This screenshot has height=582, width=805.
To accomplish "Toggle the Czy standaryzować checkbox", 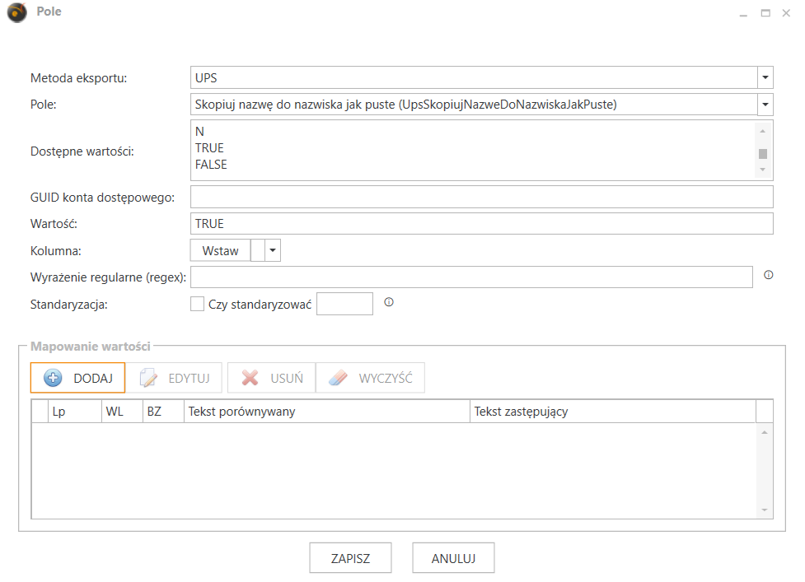I will coord(197,304).
